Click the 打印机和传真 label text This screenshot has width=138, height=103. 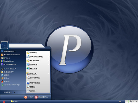[x=35, y=78]
